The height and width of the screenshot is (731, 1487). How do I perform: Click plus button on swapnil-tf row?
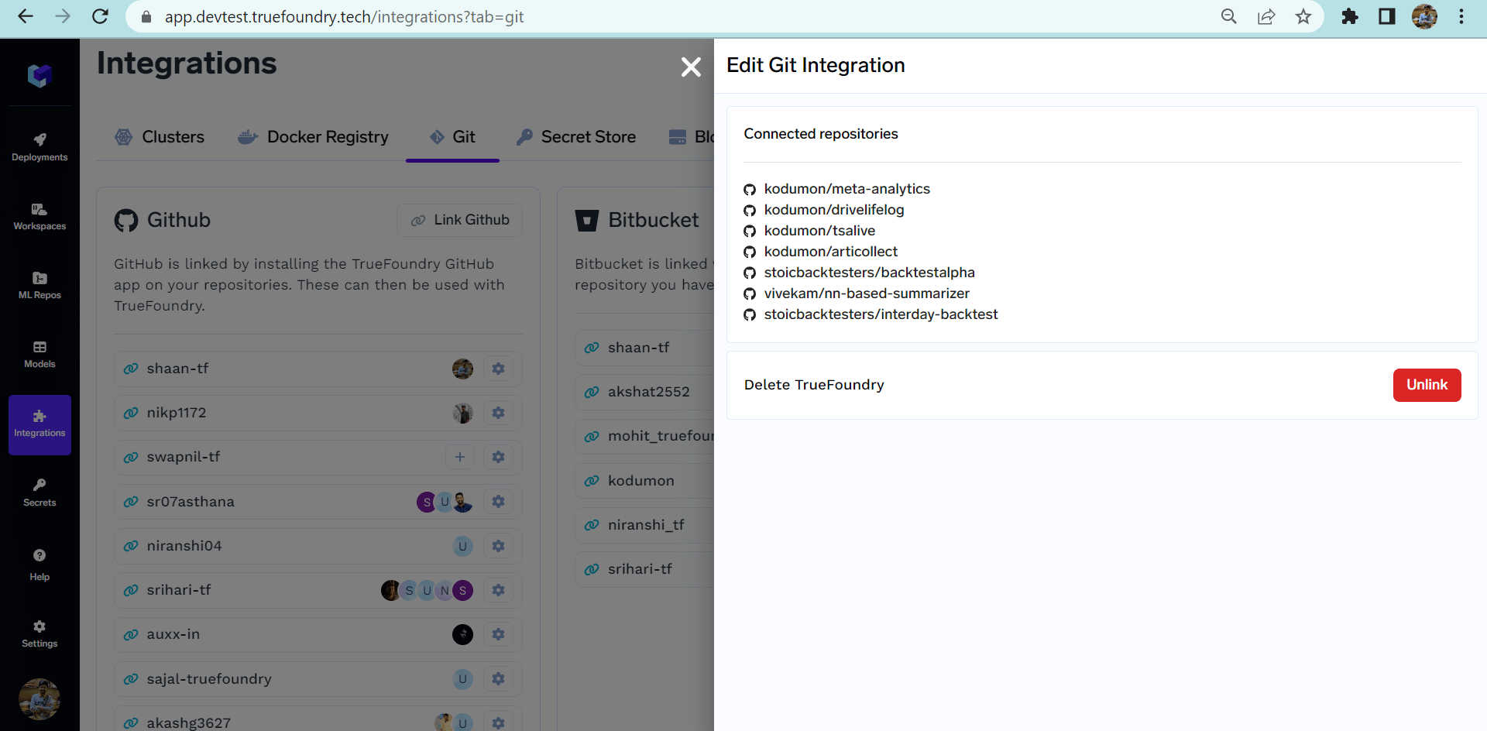click(x=460, y=457)
